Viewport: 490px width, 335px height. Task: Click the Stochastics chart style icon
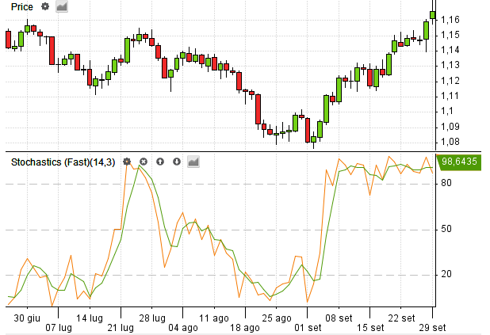tap(193, 162)
